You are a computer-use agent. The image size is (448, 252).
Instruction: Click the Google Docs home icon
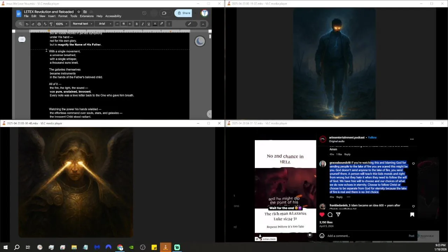(x=19, y=14)
